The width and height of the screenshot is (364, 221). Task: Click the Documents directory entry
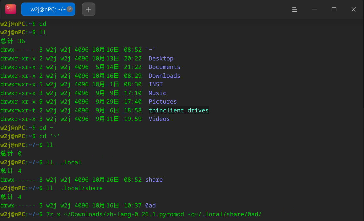[164, 67]
